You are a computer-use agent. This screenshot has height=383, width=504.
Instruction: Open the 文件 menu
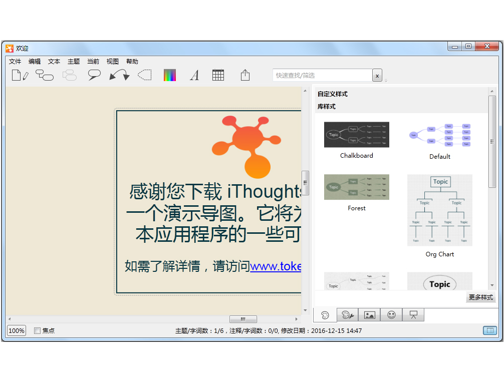pos(15,61)
